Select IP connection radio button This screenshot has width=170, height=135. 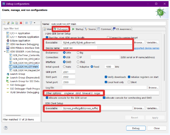pos(78,57)
